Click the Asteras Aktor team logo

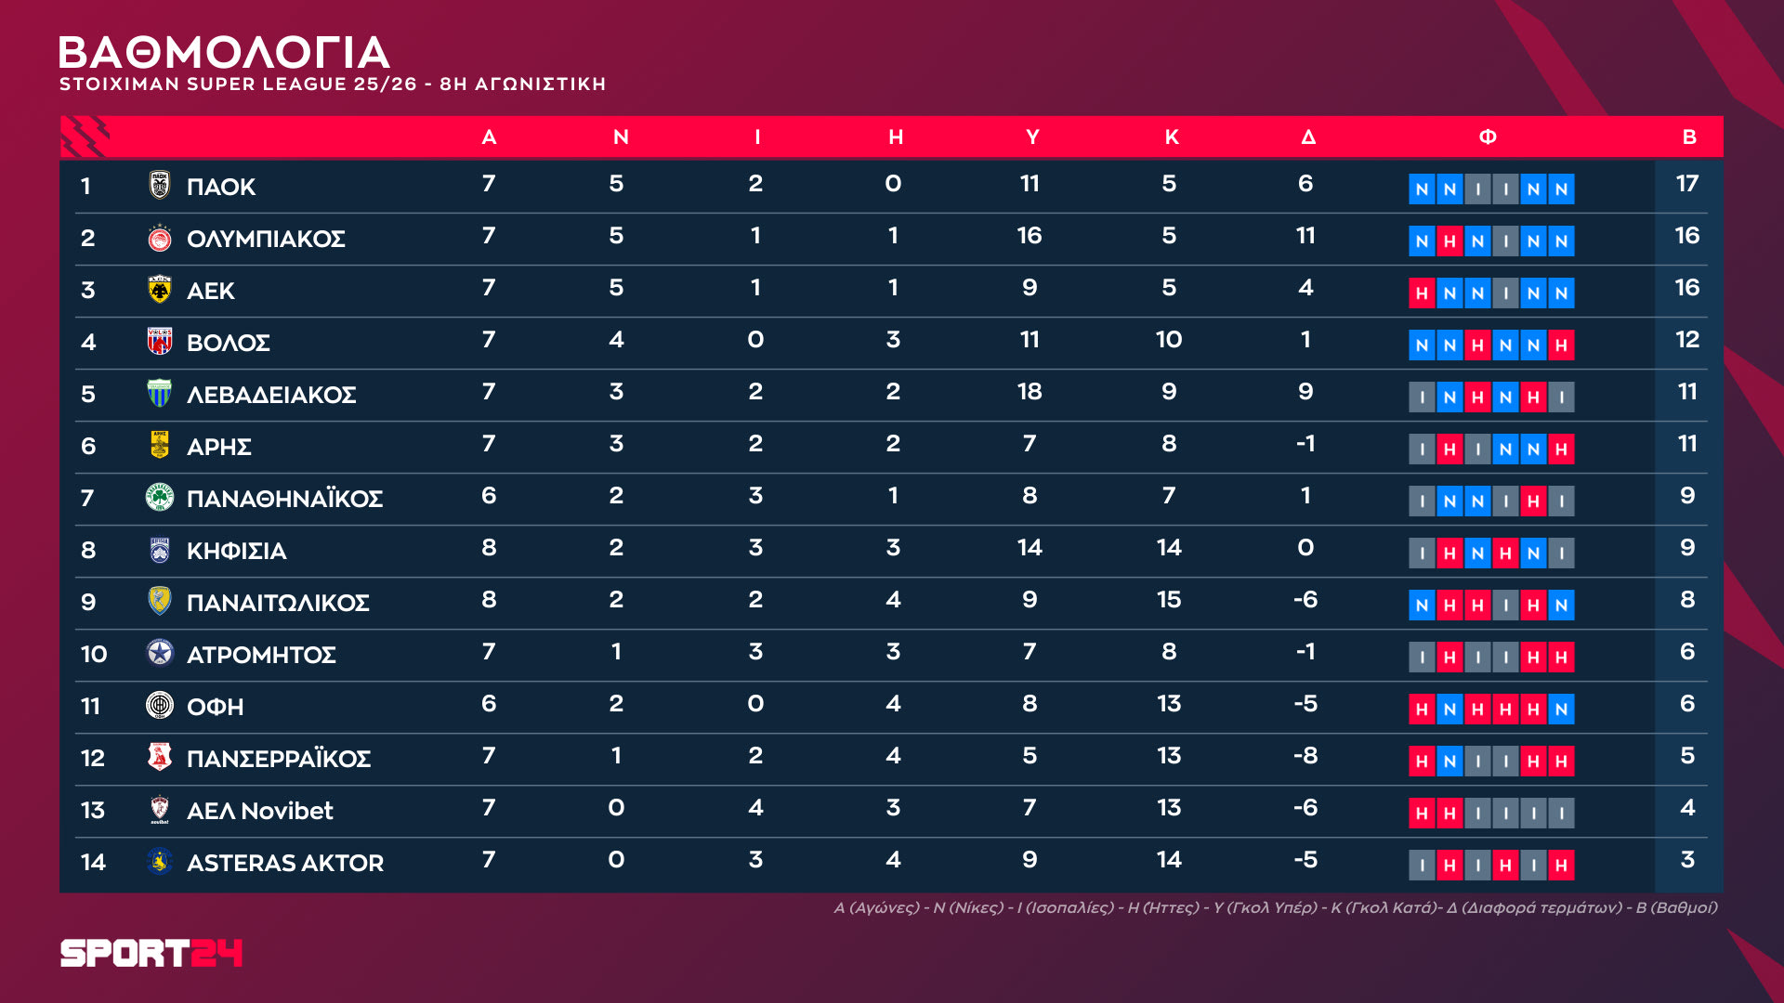point(160,862)
